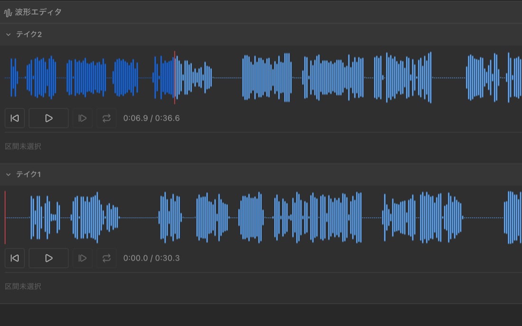Click the red playhead in テイク1 waveform
522x326 pixels.
pyautogui.click(x=5, y=217)
